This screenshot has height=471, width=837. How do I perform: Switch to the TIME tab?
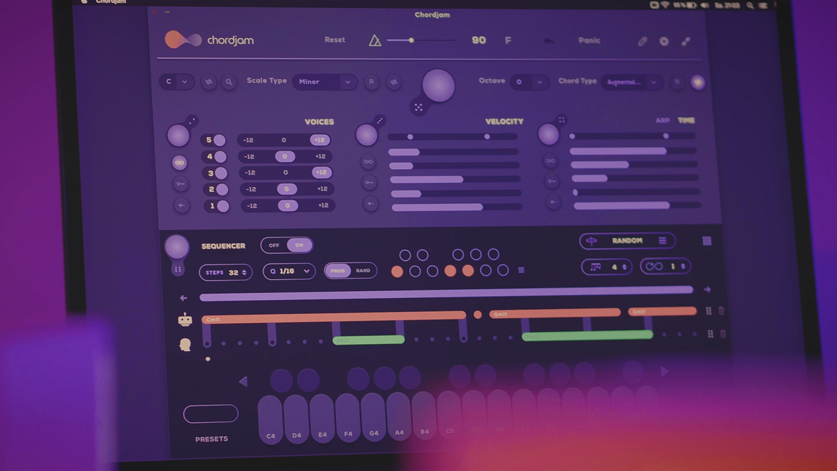[x=686, y=121]
